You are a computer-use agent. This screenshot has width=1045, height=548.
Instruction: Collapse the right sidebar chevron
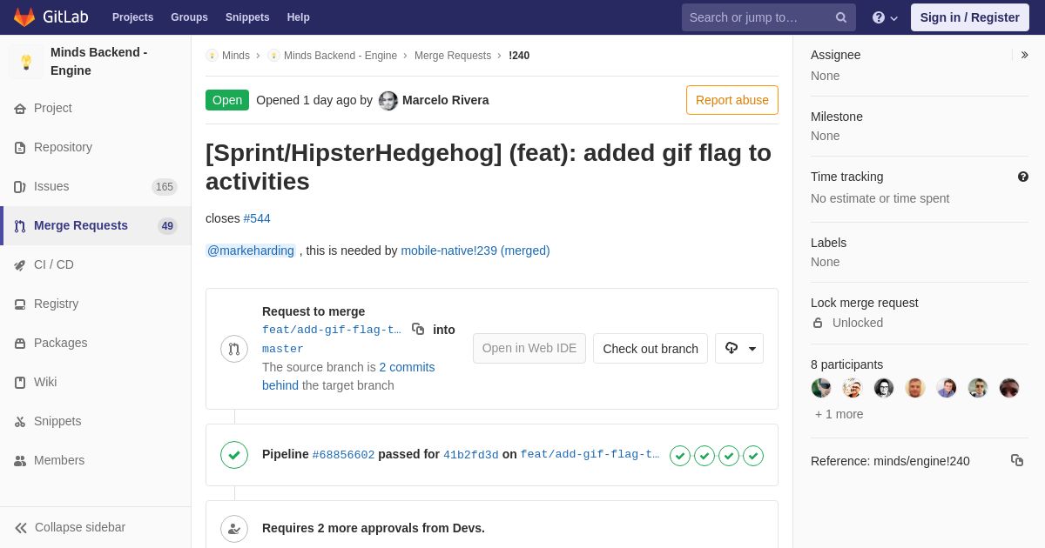[1024, 55]
